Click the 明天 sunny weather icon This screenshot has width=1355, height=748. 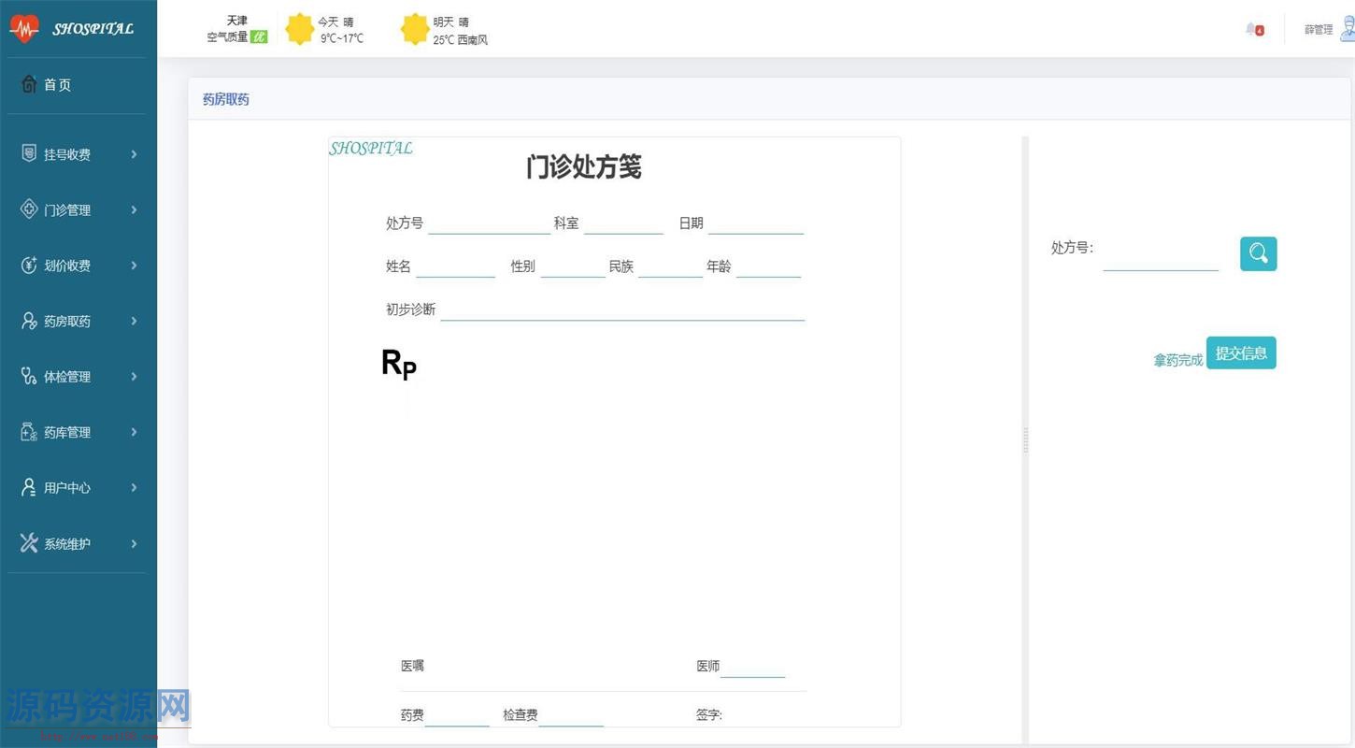(x=415, y=29)
